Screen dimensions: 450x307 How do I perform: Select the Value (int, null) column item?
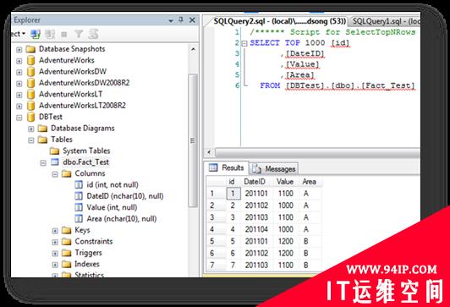pyautogui.click(x=112, y=207)
